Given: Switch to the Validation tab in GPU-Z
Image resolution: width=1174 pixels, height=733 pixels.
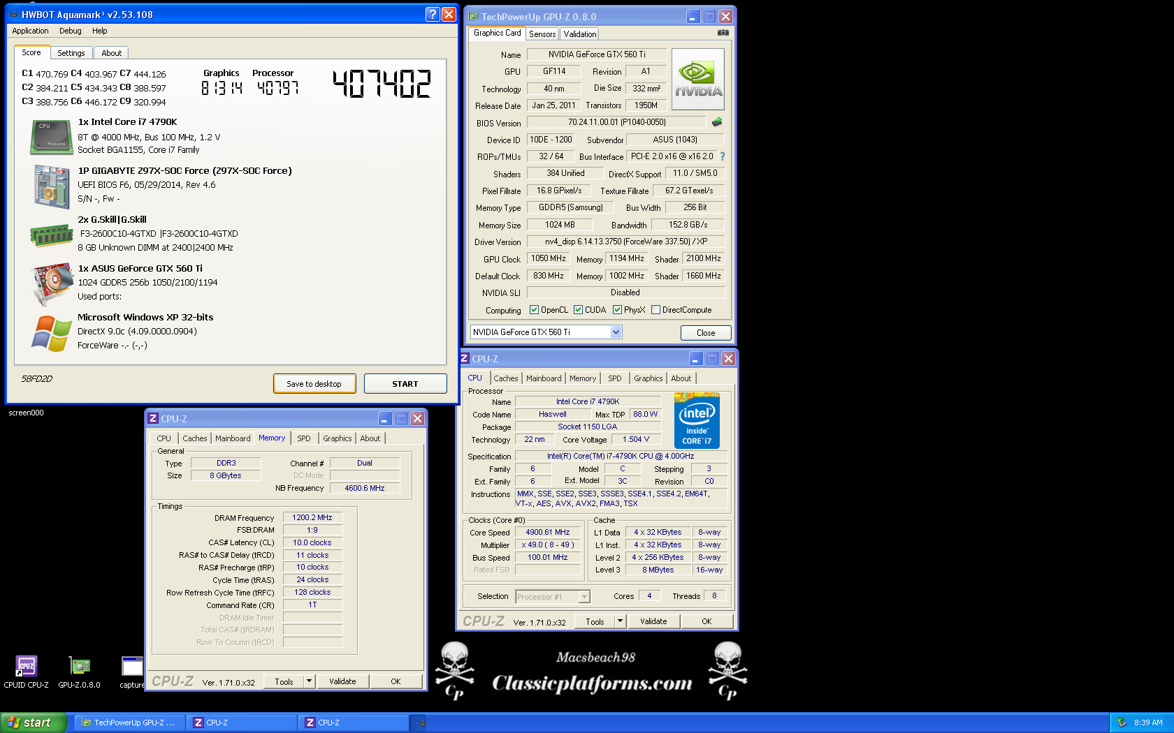Looking at the screenshot, I should tap(579, 34).
